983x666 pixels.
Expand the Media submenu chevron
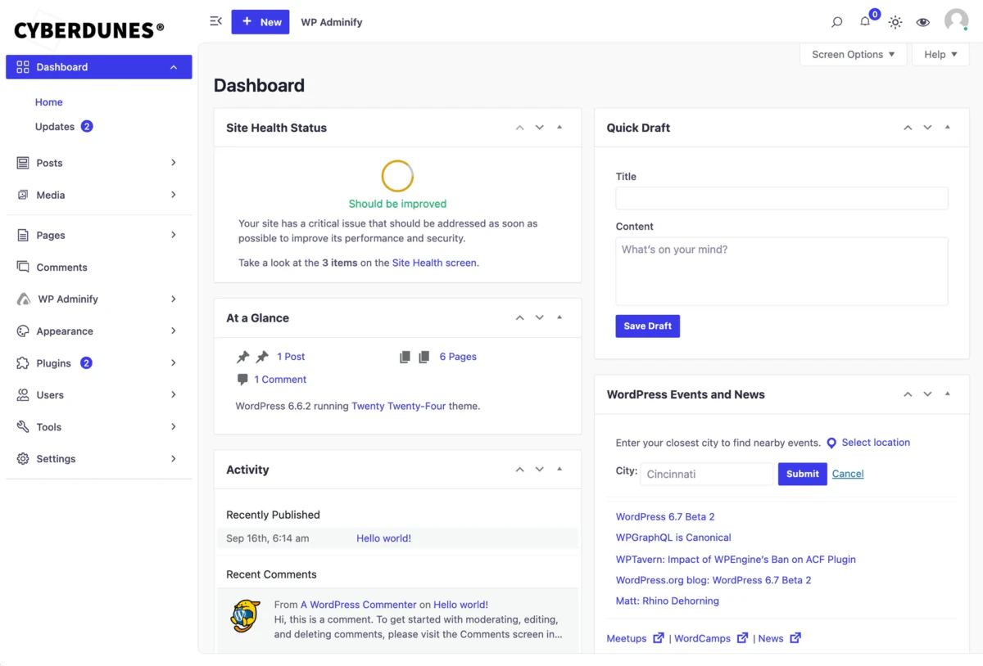174,195
